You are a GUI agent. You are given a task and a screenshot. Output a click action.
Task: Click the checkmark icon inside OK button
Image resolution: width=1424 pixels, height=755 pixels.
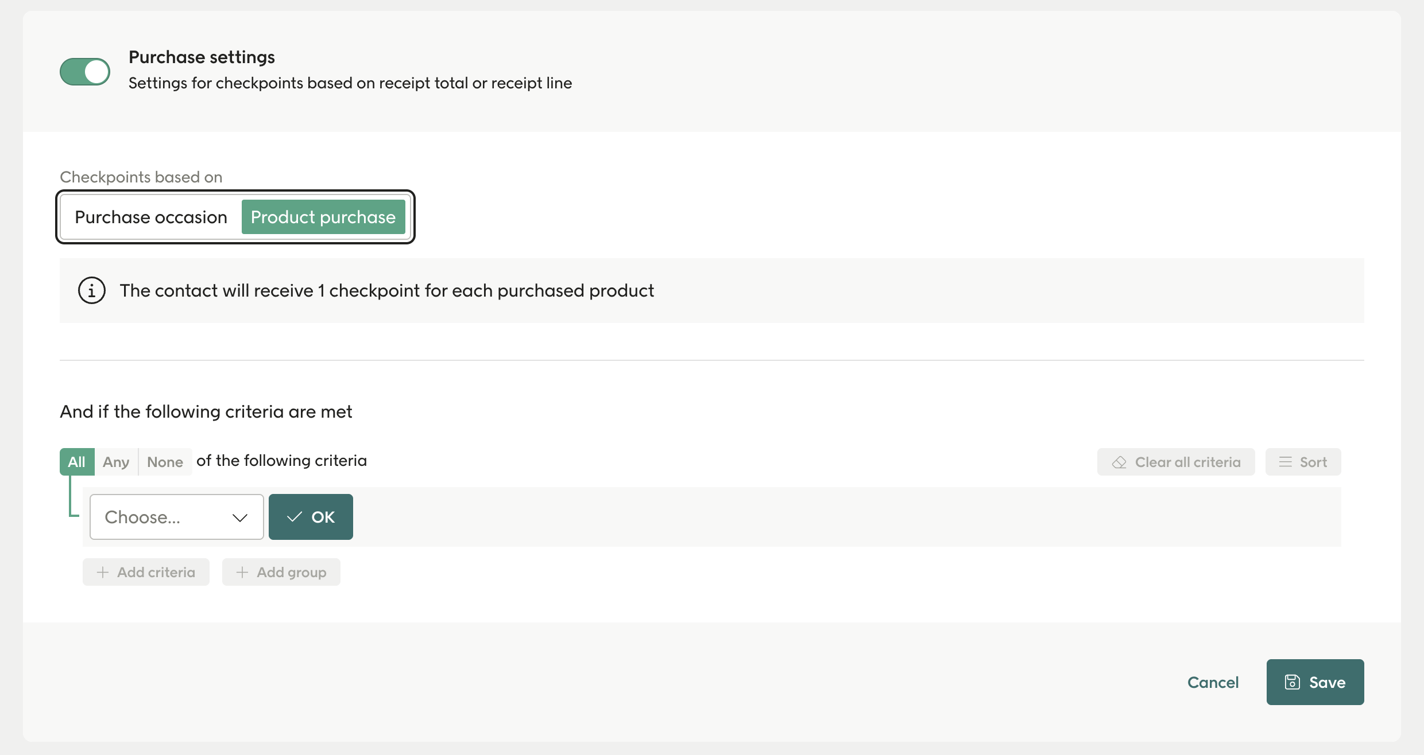pos(295,516)
